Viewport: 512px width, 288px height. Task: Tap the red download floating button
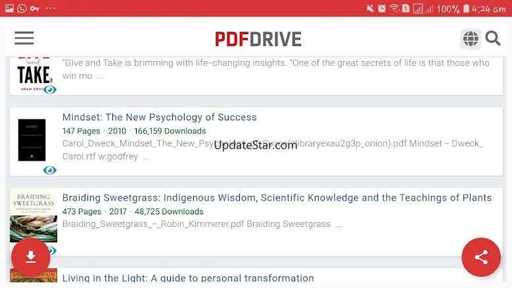31,257
